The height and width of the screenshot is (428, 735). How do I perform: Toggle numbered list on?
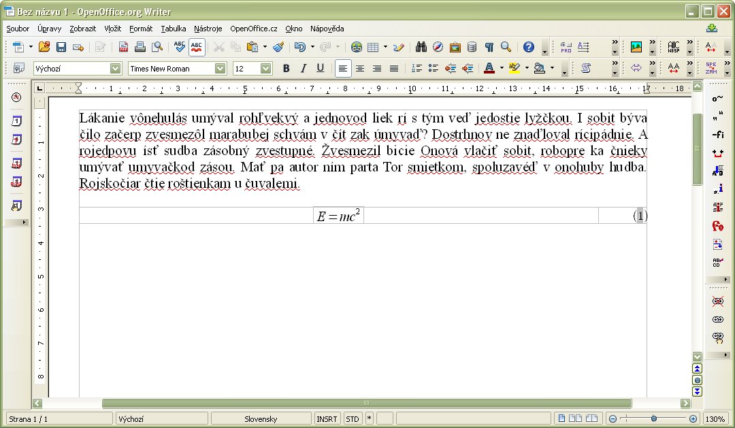click(416, 69)
